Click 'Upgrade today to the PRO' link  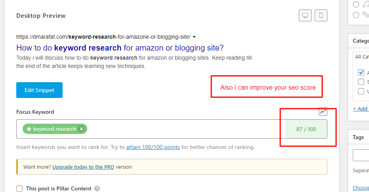[83, 167]
